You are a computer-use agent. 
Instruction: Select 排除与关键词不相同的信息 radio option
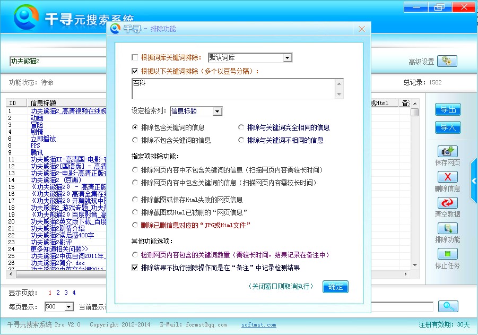(241, 140)
